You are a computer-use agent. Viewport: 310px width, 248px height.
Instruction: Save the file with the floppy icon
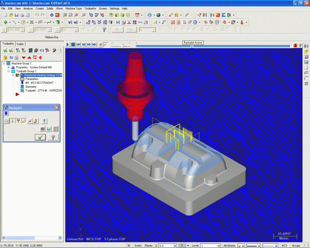[17, 15]
